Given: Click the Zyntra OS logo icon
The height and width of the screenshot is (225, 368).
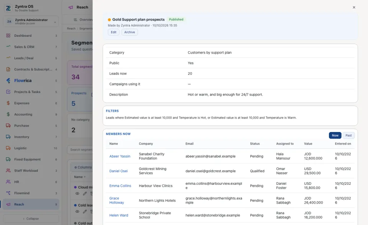Looking at the screenshot, I should [x=8, y=8].
